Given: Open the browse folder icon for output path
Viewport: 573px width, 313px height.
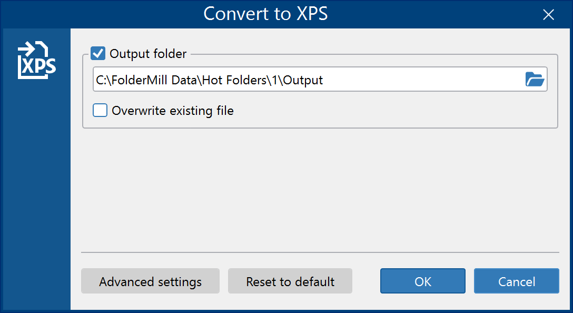Looking at the screenshot, I should pyautogui.click(x=535, y=79).
